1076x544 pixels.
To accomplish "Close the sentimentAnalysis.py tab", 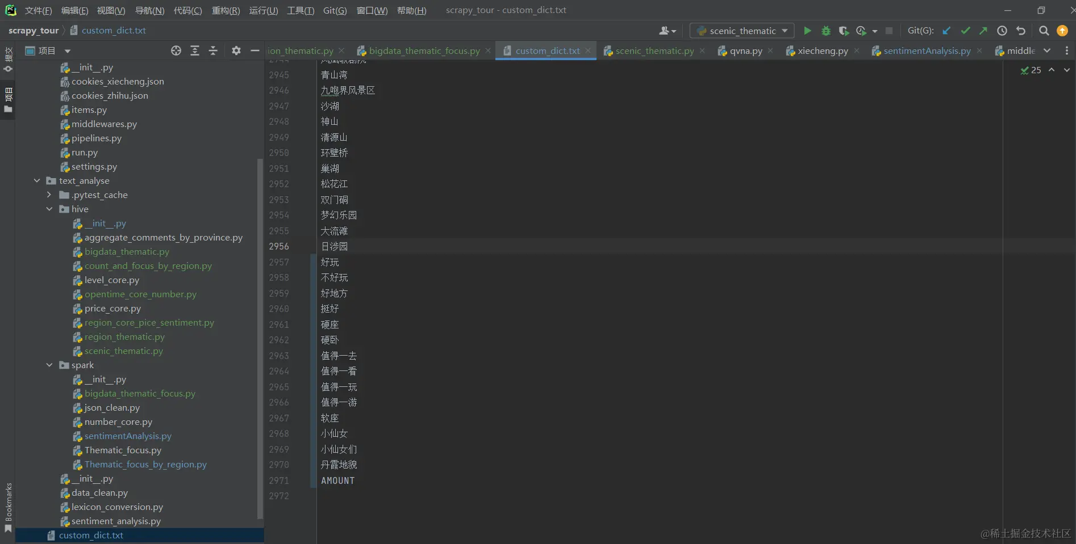I will click(x=979, y=50).
